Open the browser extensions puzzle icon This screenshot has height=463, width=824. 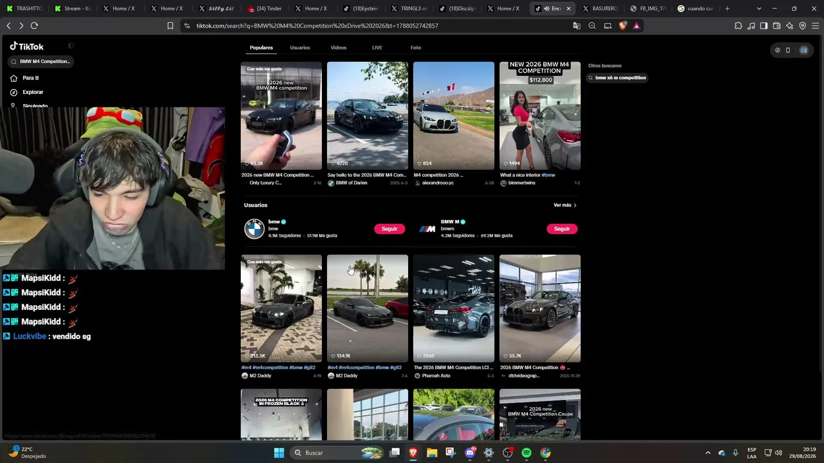(738, 26)
